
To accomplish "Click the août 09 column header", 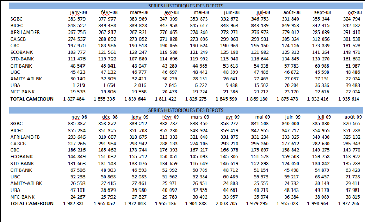I will coord(353,117).
